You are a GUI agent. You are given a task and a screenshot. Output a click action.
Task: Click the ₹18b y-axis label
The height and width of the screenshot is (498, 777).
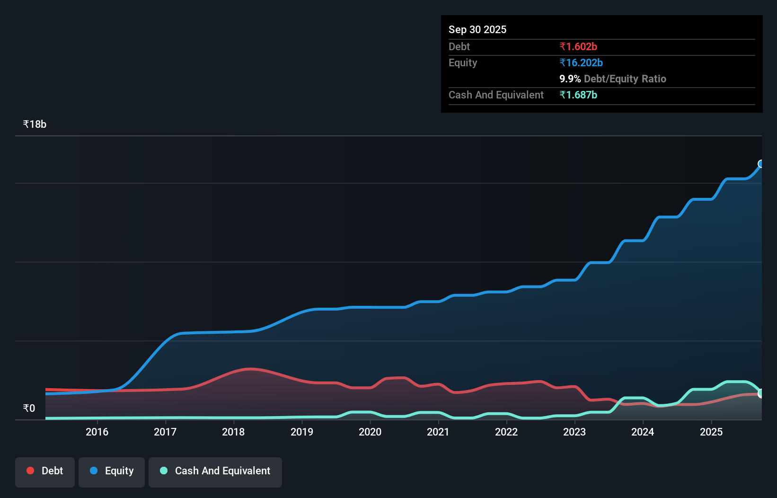tap(35, 124)
